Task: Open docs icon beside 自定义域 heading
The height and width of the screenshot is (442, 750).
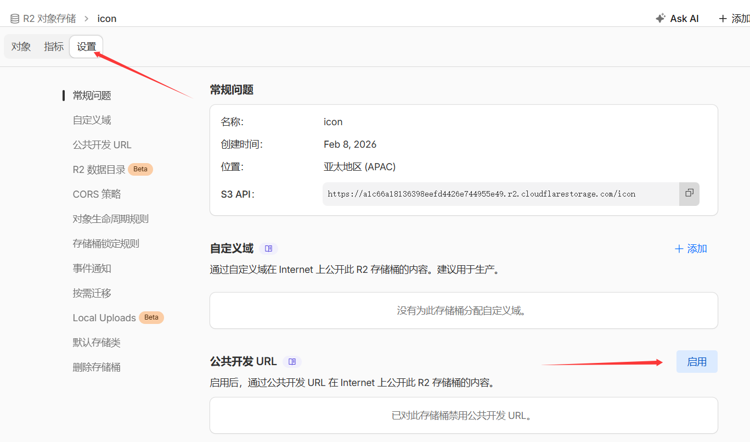Action: [268, 249]
